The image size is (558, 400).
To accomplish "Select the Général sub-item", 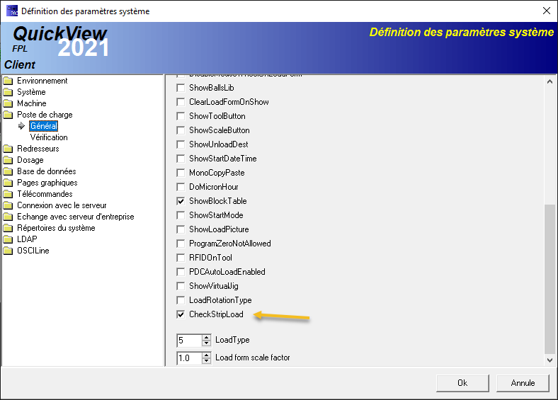I will 43,126.
